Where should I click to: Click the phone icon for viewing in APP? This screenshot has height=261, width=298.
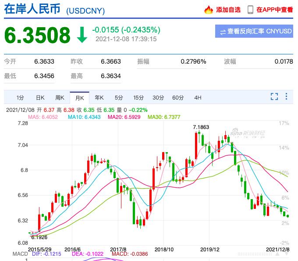pos(250,10)
